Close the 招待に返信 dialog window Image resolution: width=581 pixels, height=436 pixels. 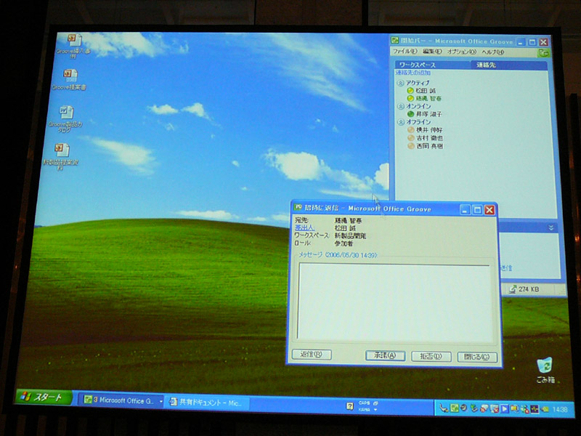tap(489, 210)
